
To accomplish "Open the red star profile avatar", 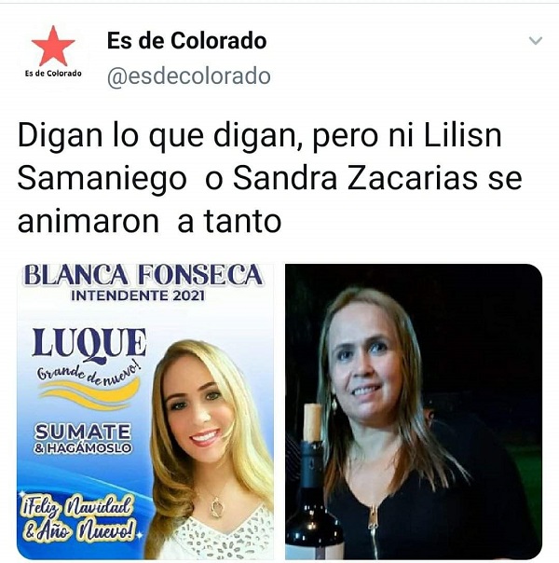I will [x=53, y=52].
